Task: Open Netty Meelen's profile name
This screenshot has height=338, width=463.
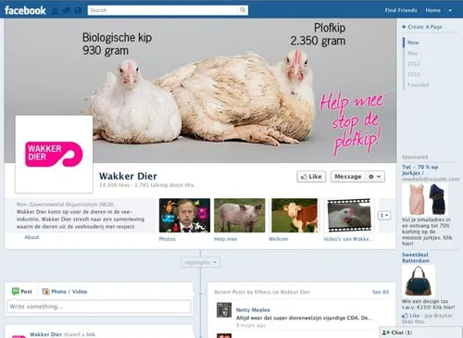Action: tap(253, 310)
